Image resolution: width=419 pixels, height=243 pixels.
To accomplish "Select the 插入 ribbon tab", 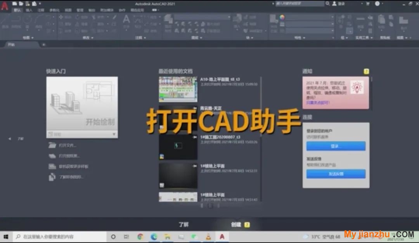I will (29, 10).
